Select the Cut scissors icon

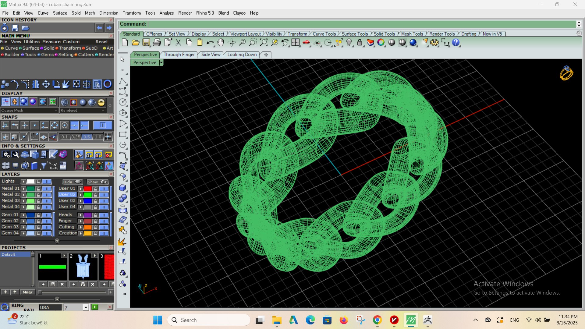(178, 43)
